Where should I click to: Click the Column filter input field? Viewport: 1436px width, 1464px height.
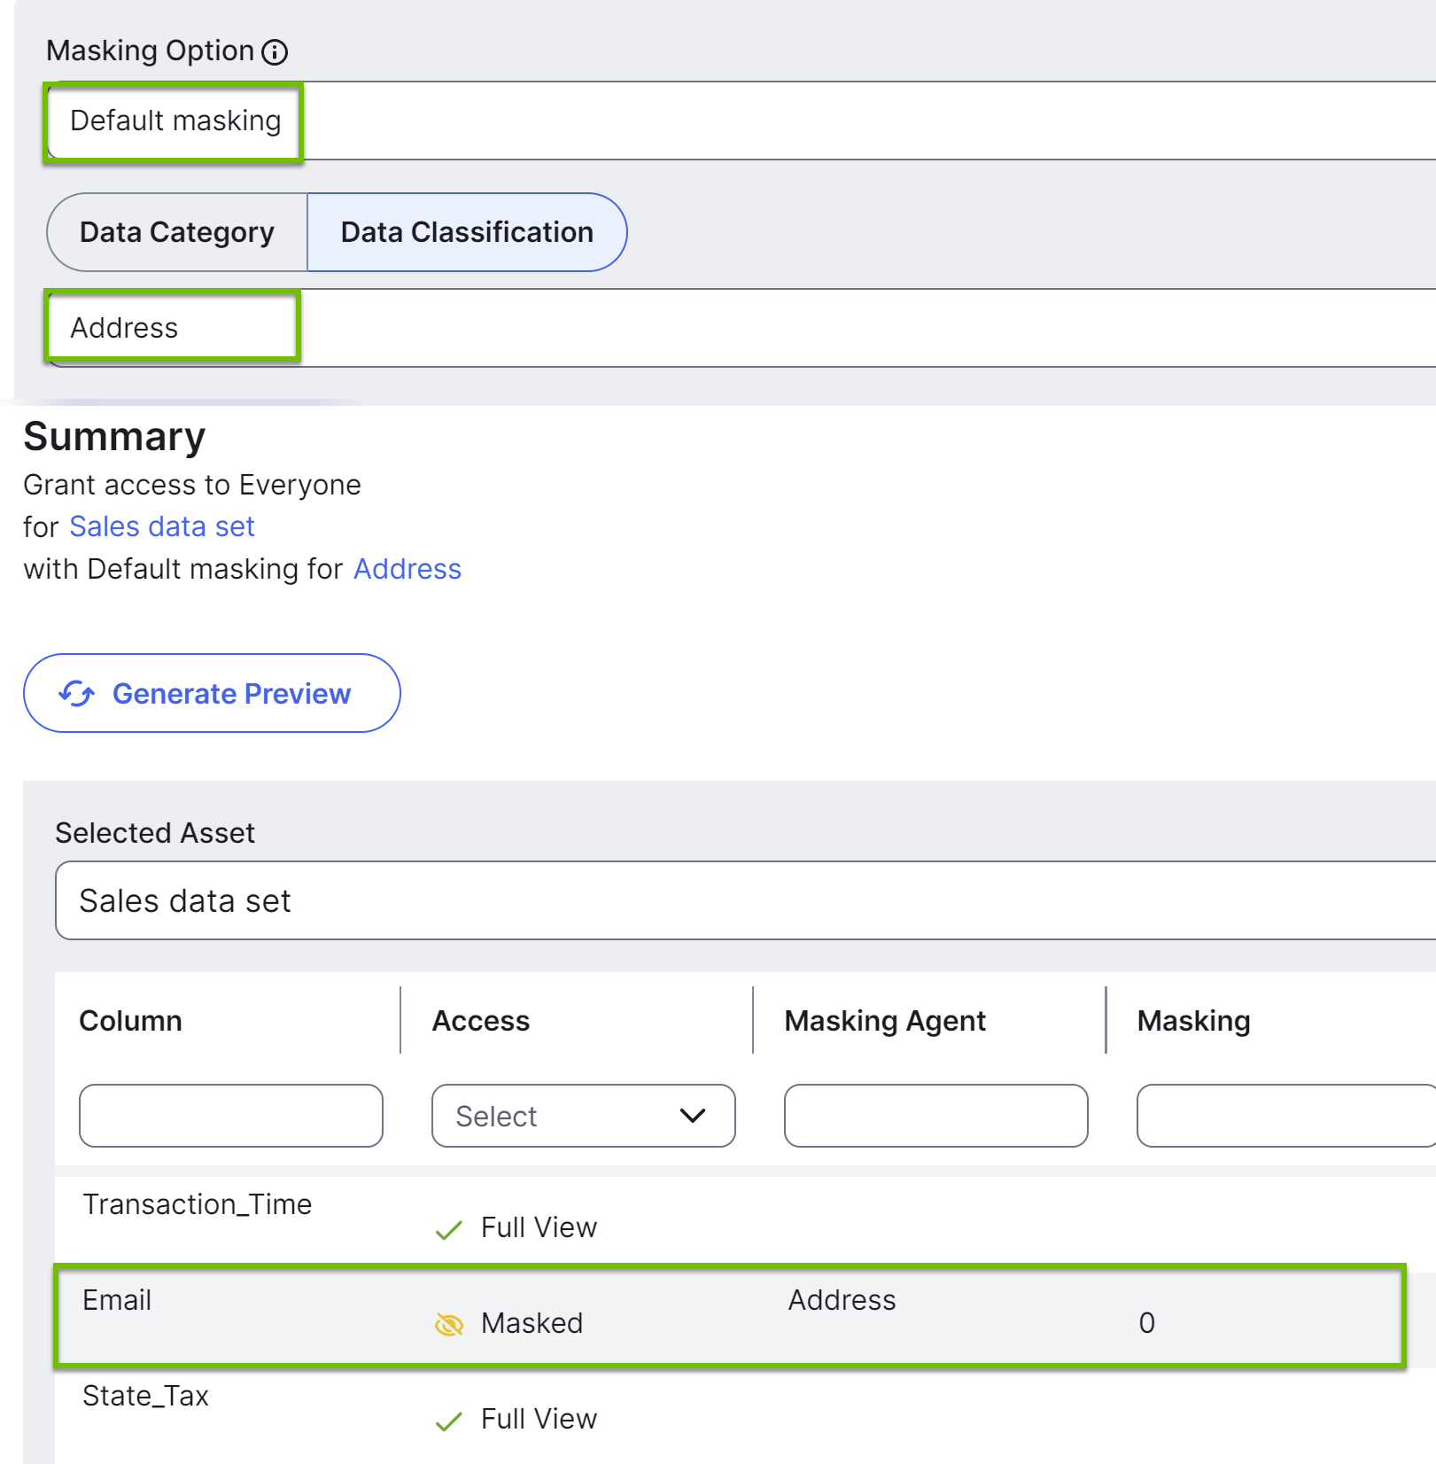(x=230, y=1116)
